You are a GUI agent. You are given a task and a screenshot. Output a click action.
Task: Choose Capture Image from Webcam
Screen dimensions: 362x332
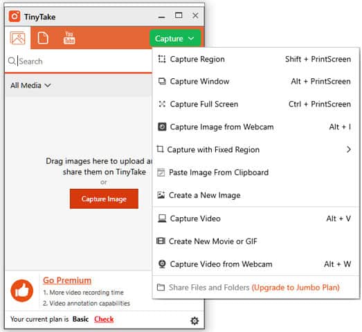256,127
